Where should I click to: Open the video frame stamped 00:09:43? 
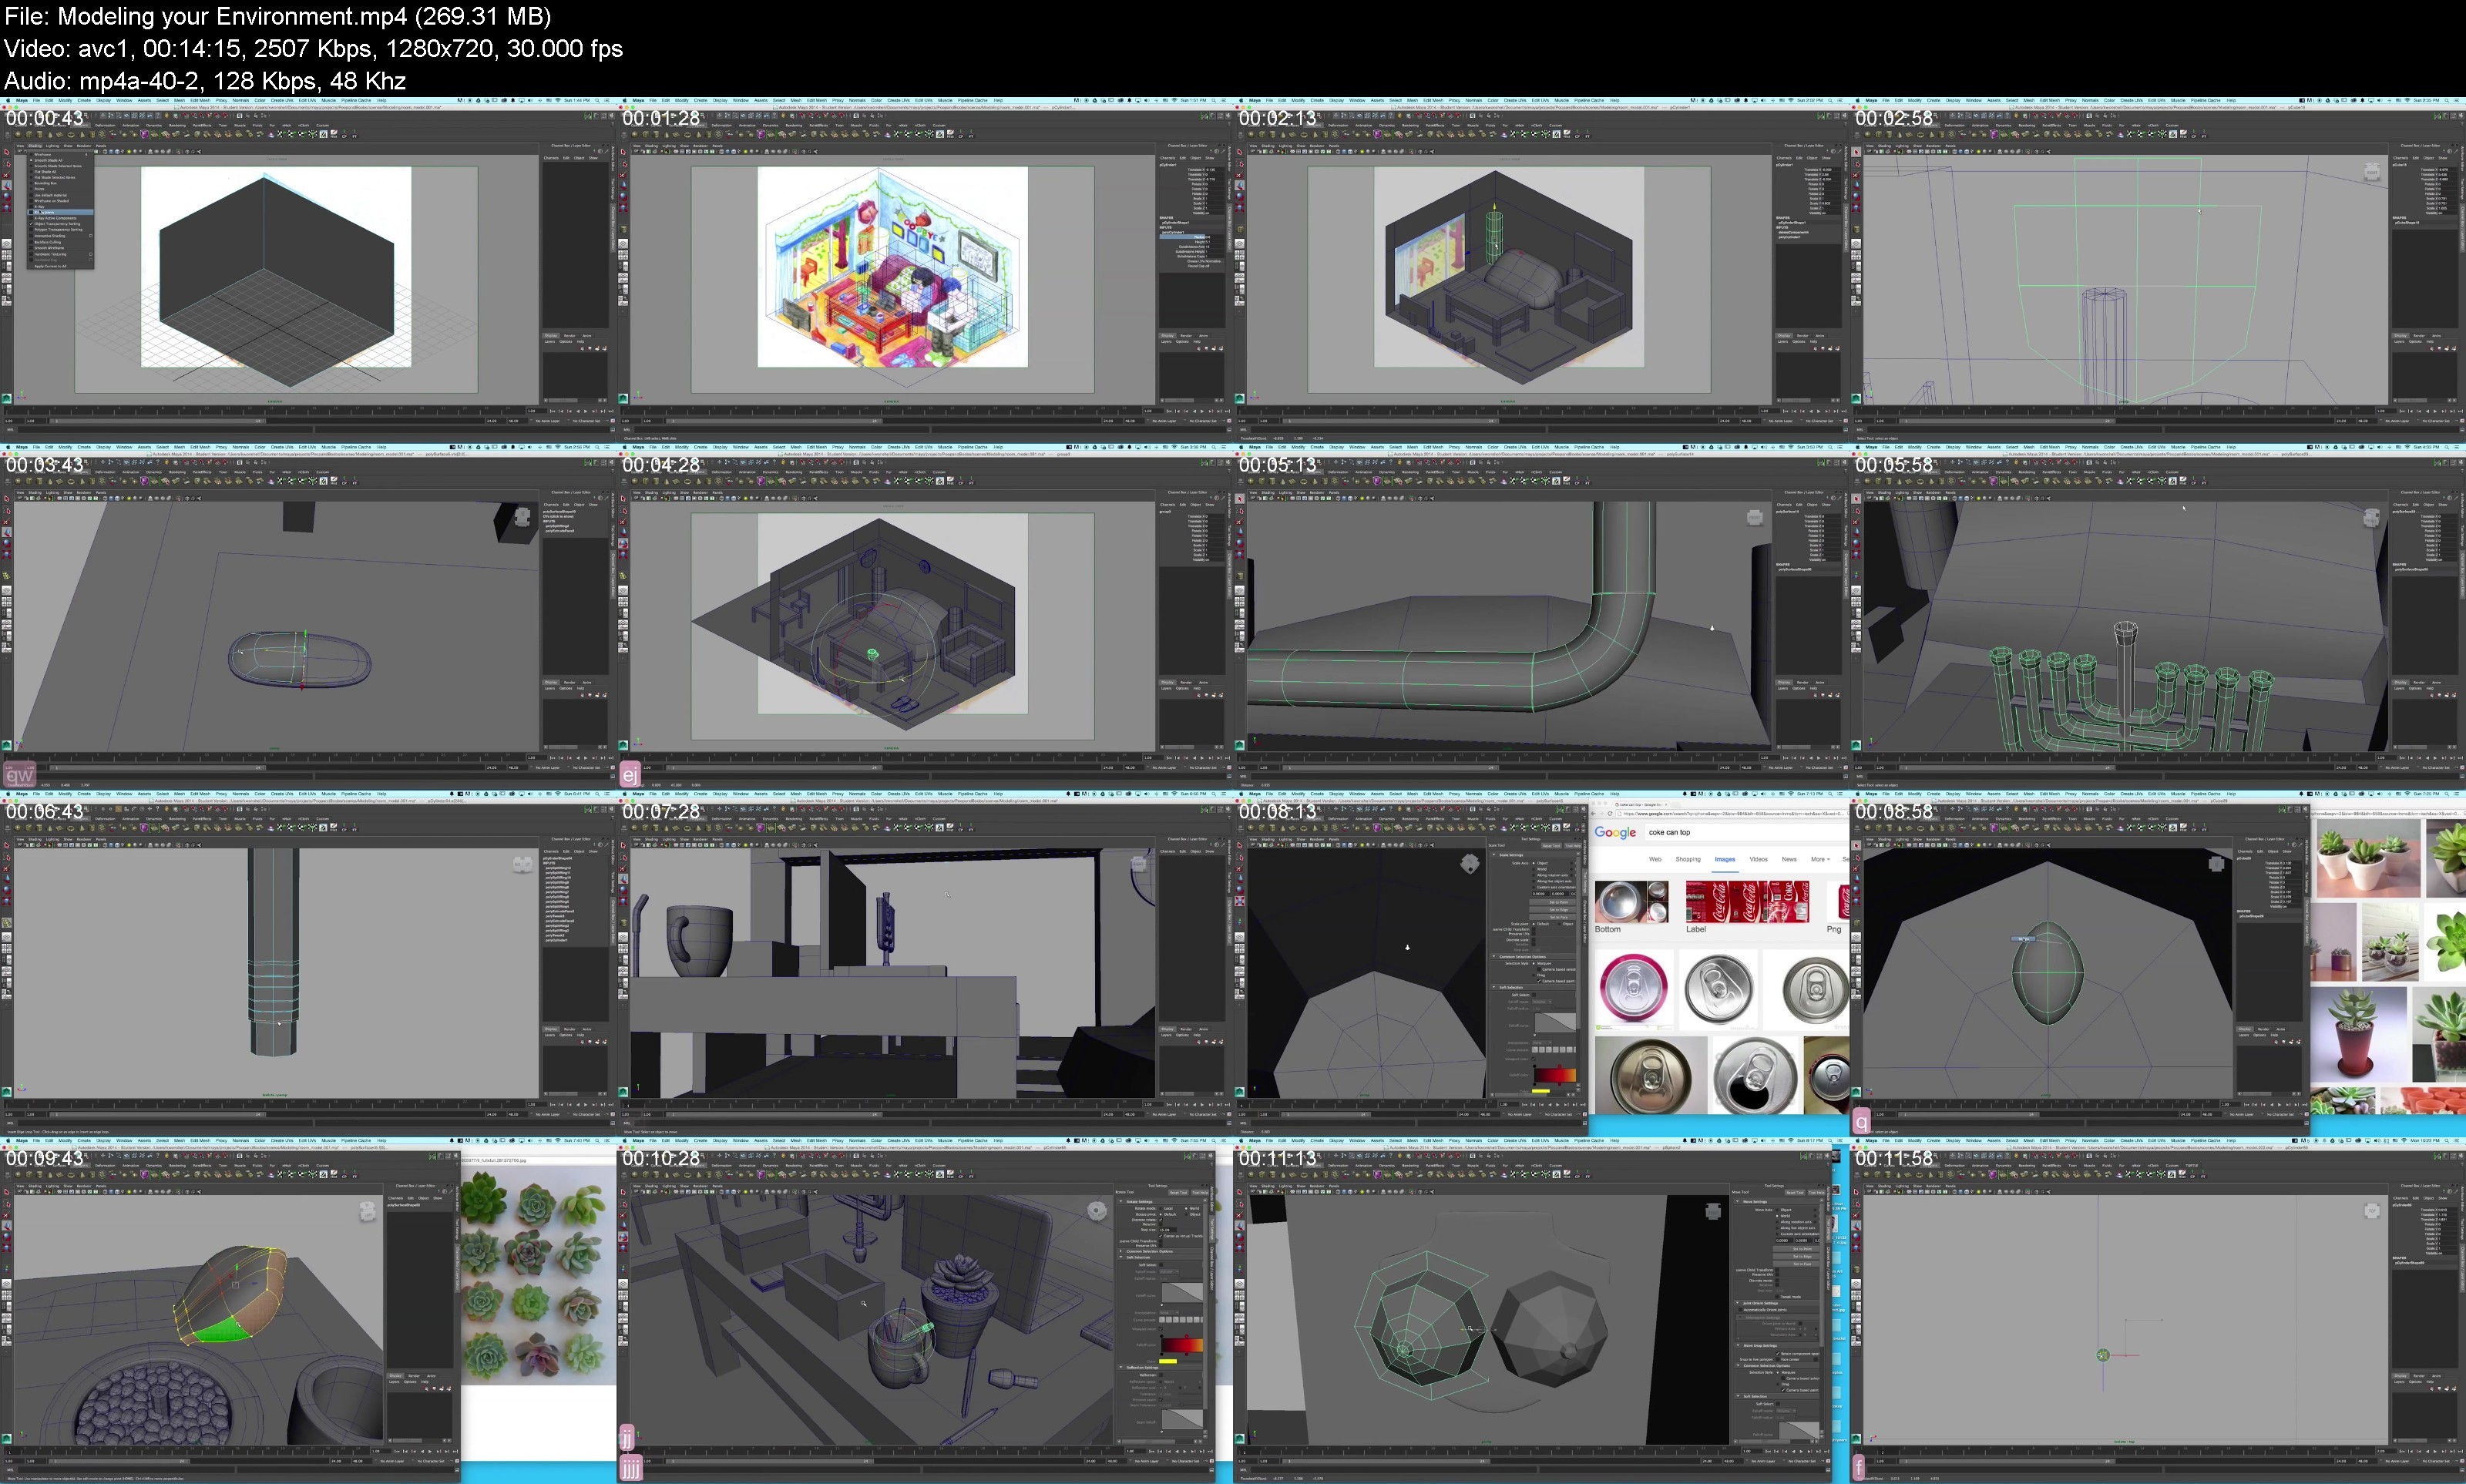[308, 1309]
